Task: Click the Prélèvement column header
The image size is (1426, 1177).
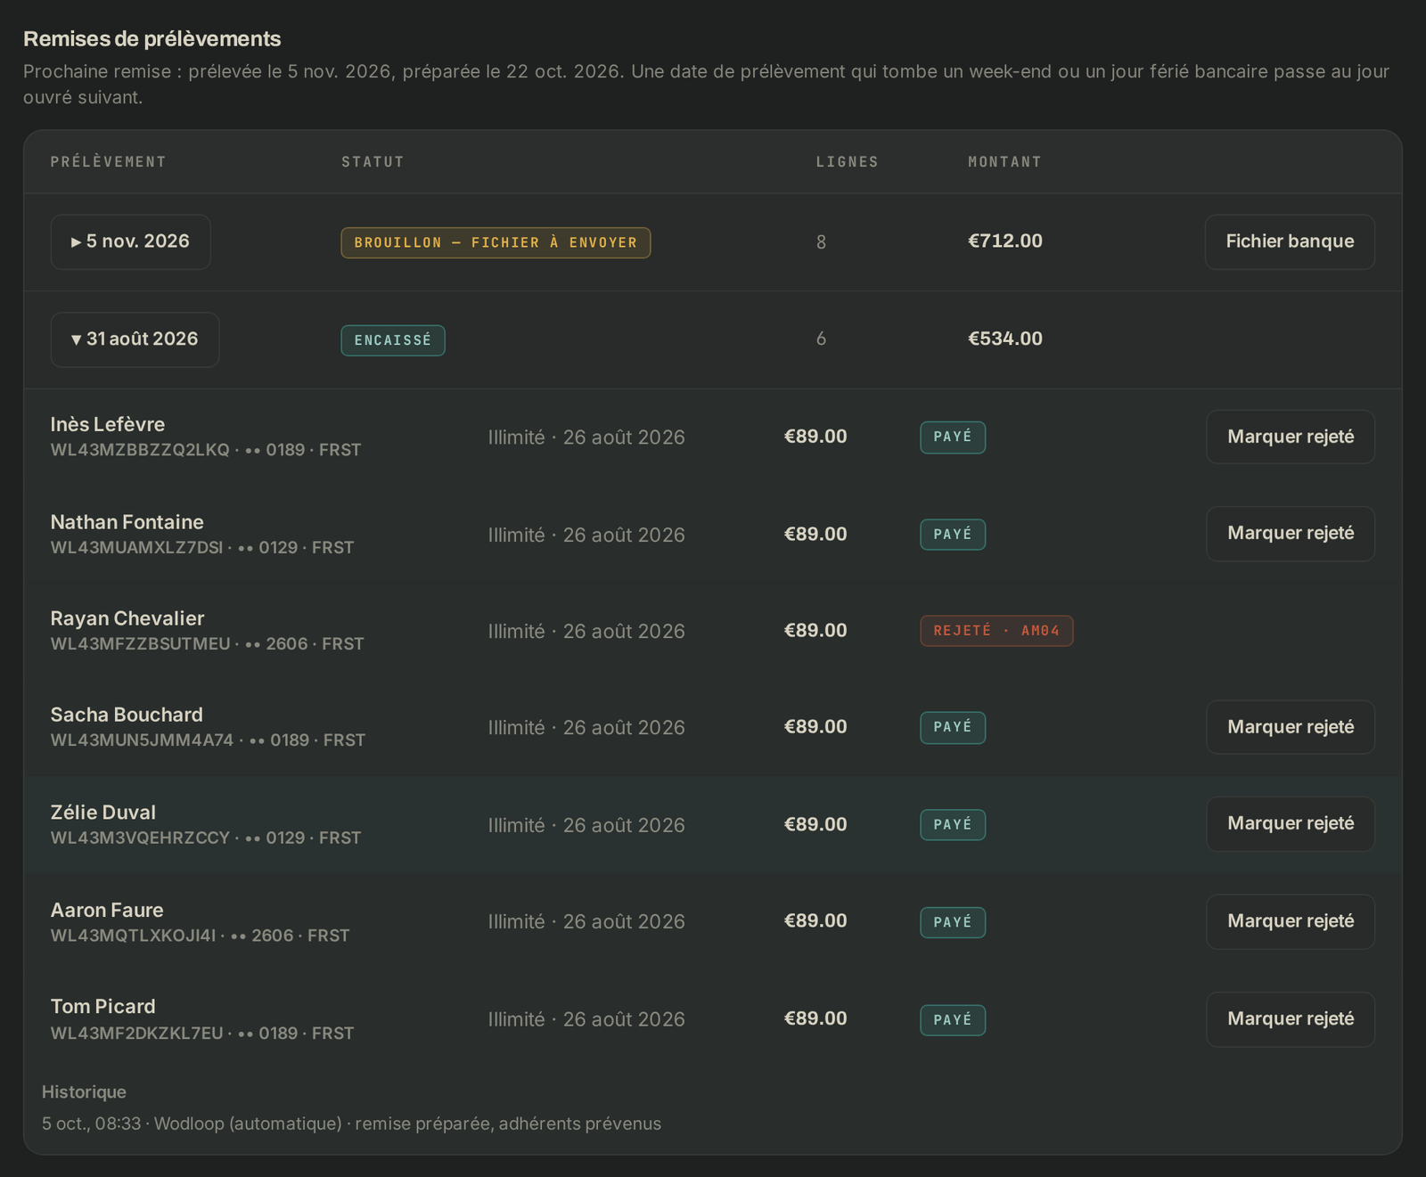Action: tap(109, 162)
